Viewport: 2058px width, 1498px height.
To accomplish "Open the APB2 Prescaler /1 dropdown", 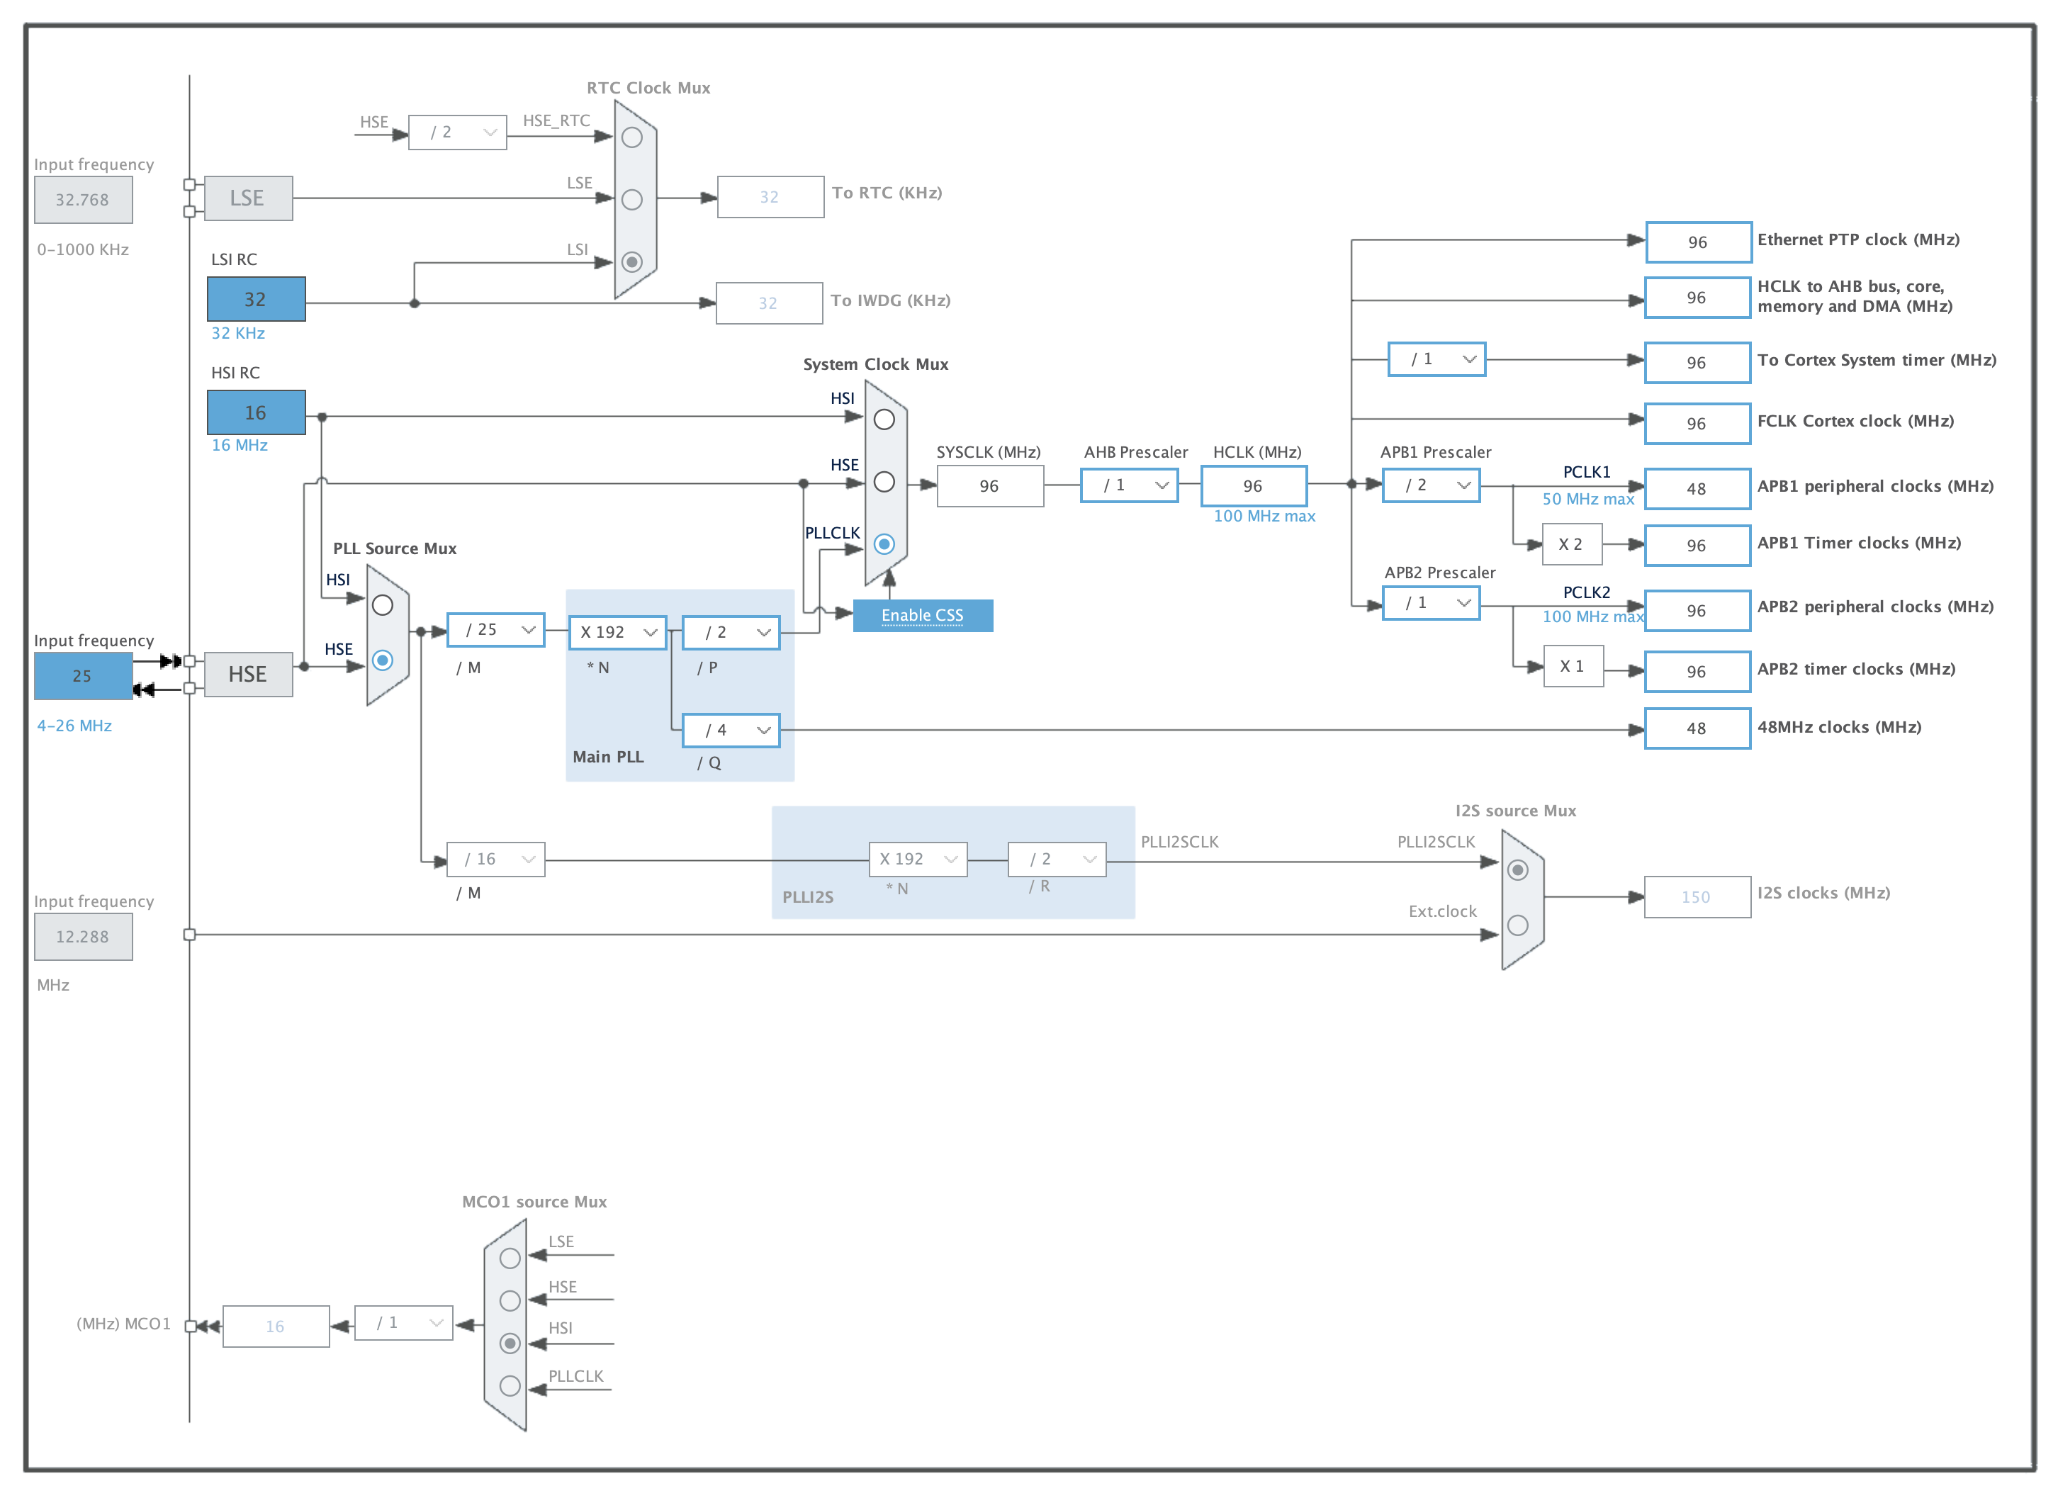I will [x=1432, y=603].
